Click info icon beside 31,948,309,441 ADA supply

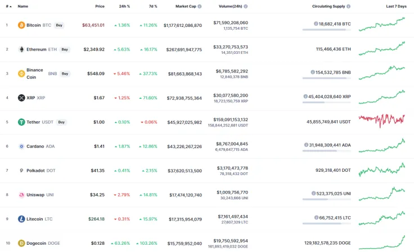(306, 145)
